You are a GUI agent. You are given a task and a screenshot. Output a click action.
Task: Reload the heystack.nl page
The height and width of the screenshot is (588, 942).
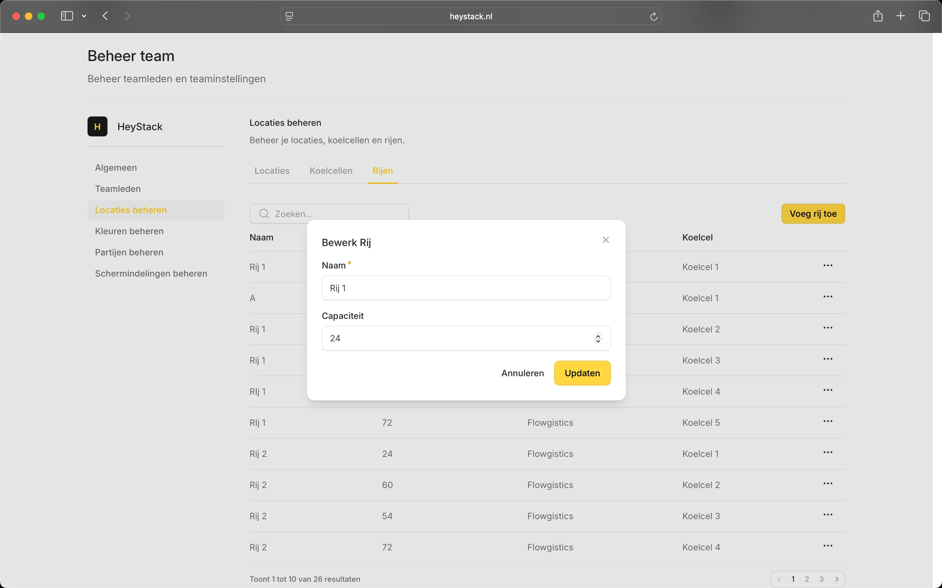click(654, 16)
